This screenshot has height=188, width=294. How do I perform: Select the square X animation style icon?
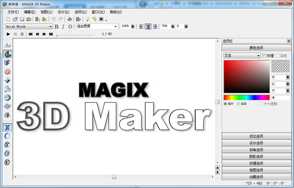click(7, 128)
